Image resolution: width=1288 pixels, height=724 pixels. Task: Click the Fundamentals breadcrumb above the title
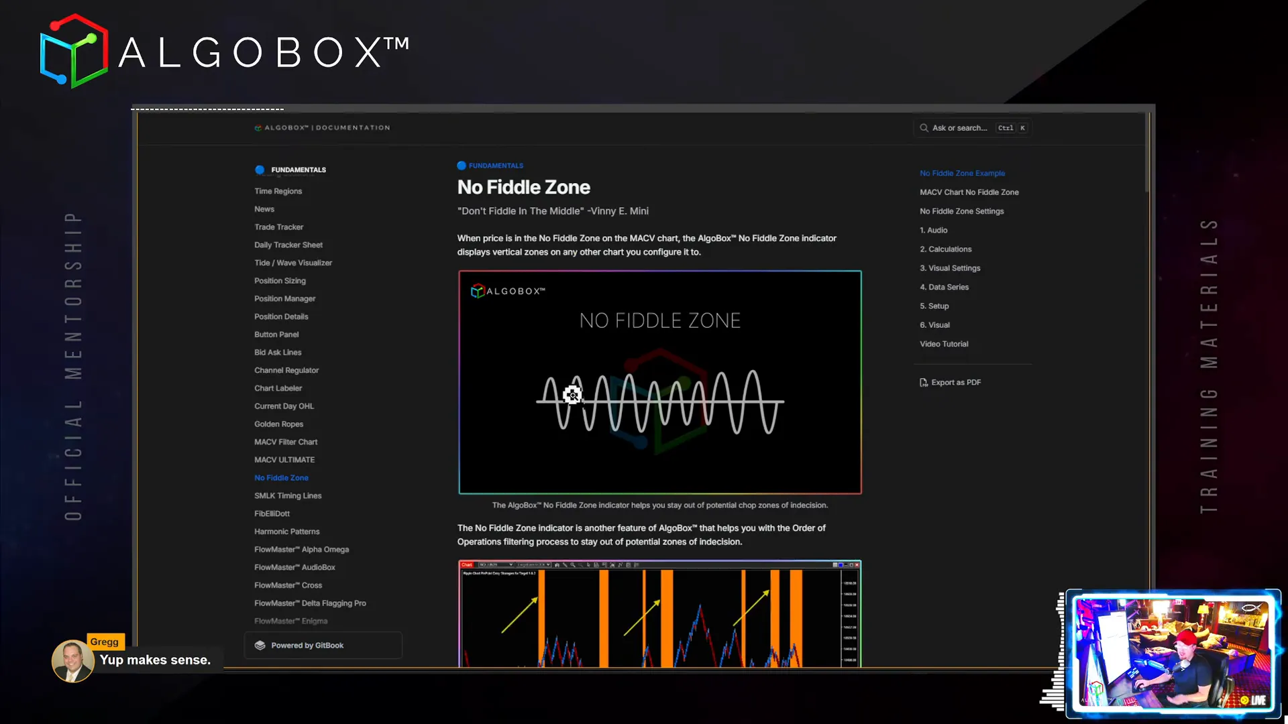click(490, 166)
